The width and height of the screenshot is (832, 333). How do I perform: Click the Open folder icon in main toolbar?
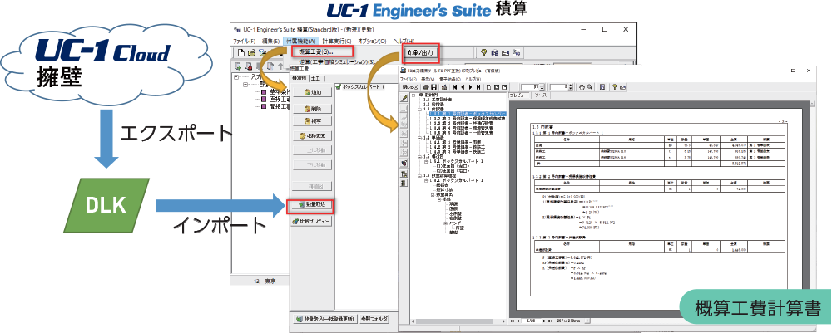(251, 52)
